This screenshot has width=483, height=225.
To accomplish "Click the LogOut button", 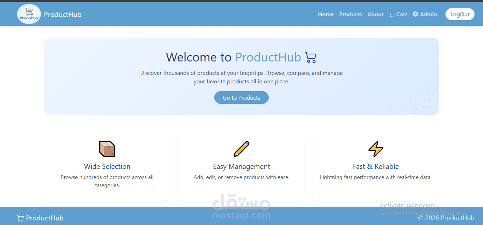I will pyautogui.click(x=460, y=14).
